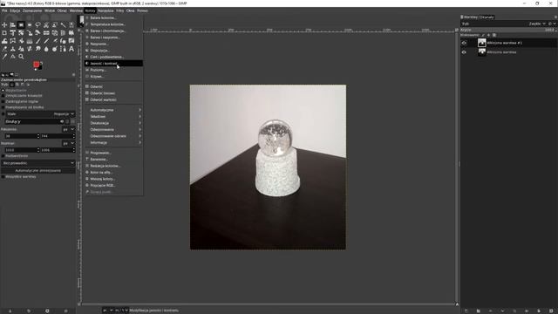The height and width of the screenshot is (314, 558).
Task: Click the Warstwy layers tab
Action: point(468,17)
